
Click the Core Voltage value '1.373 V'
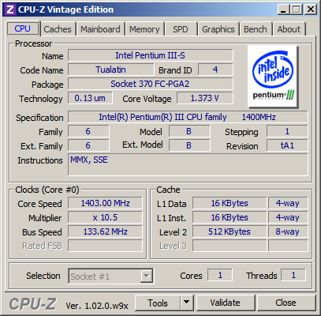204,98
